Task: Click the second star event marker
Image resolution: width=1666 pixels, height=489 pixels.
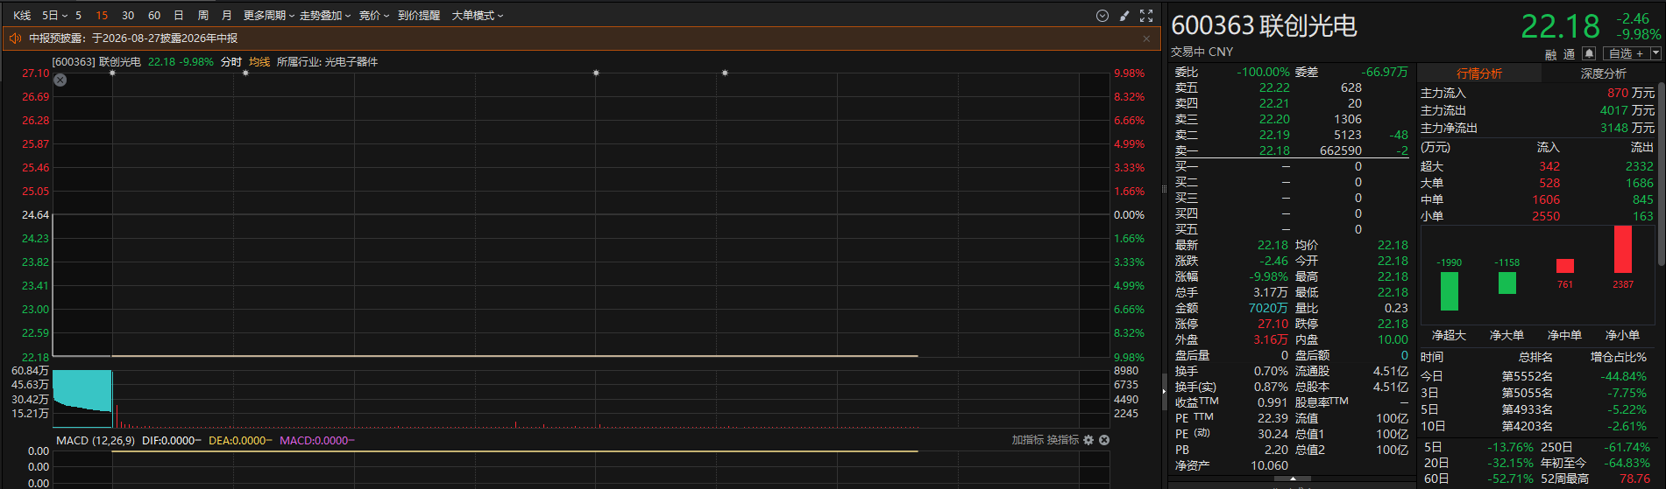Action: pos(245,73)
